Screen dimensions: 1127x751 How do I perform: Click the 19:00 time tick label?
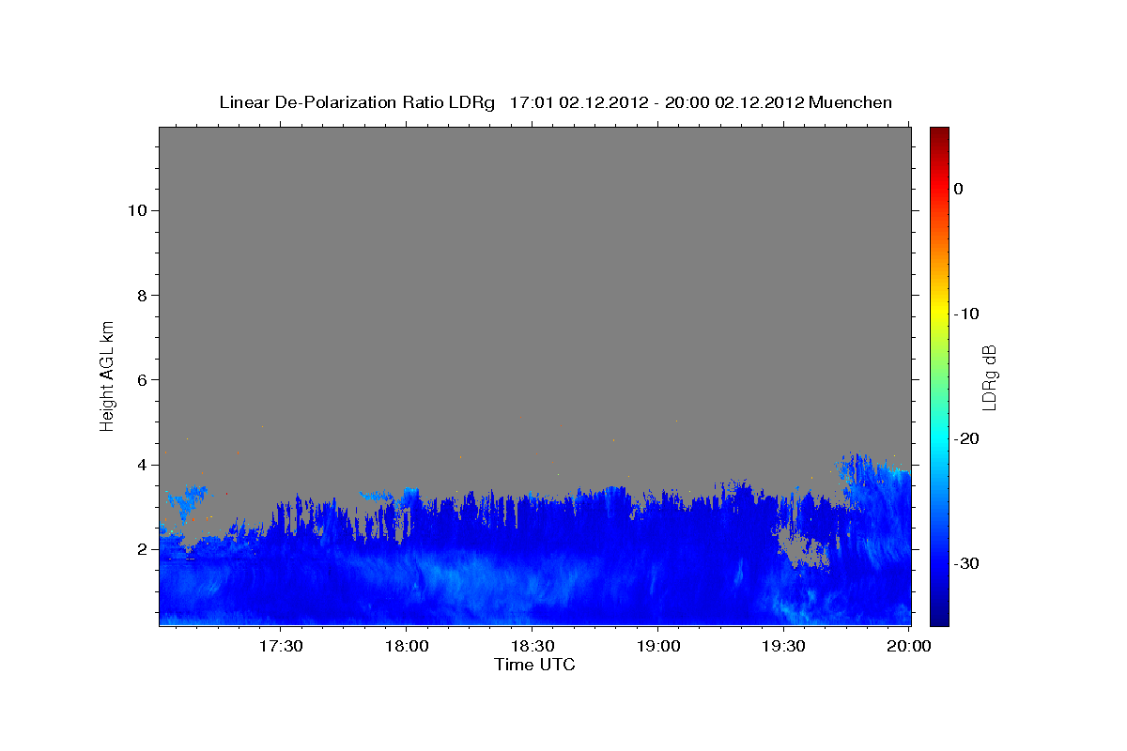657,647
